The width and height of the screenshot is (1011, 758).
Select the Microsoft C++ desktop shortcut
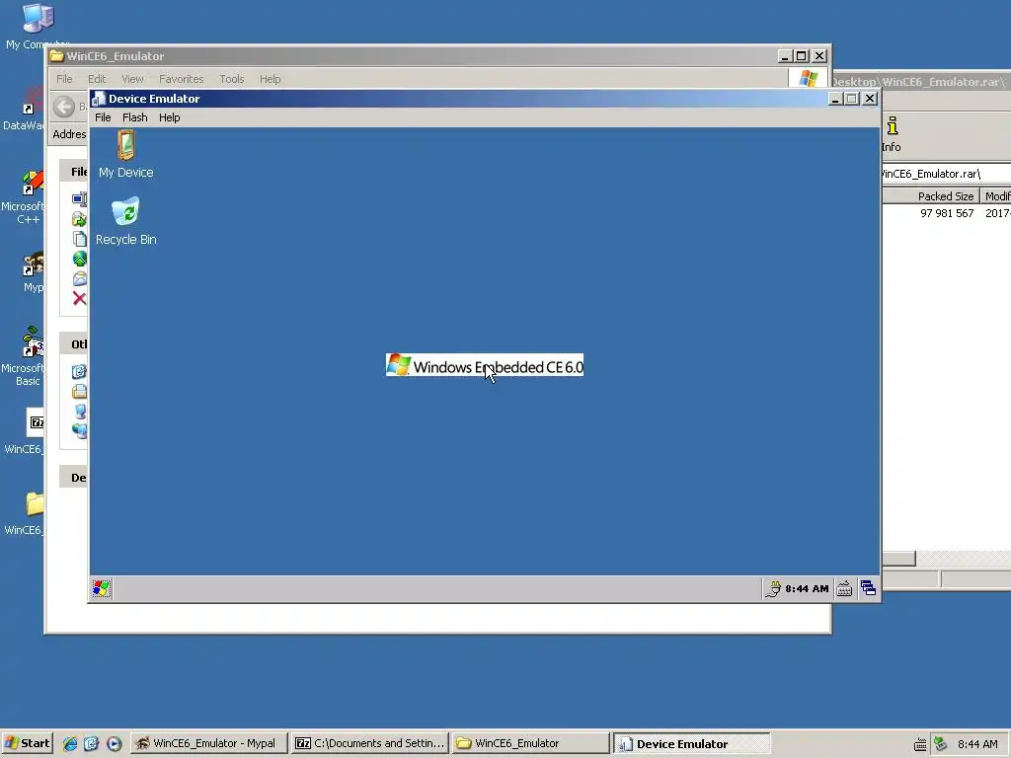(x=25, y=196)
